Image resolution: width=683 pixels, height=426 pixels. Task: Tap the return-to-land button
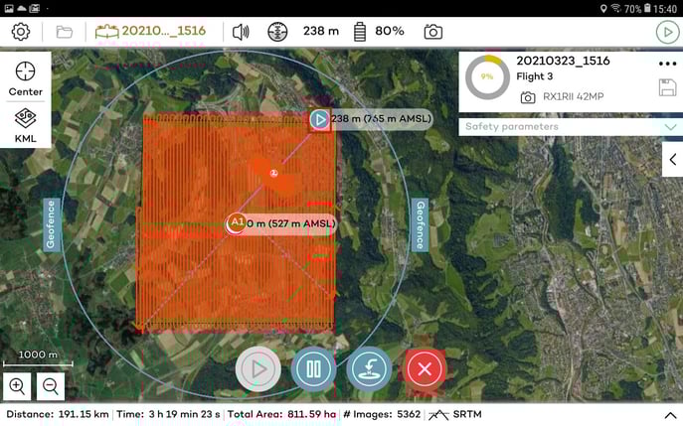click(370, 368)
